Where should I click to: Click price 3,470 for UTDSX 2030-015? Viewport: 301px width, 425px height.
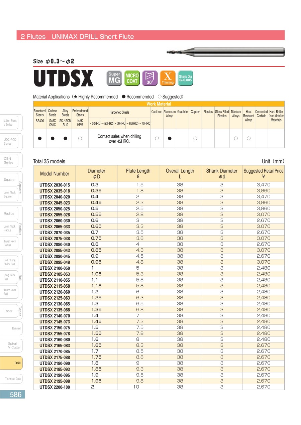[x=264, y=185]
